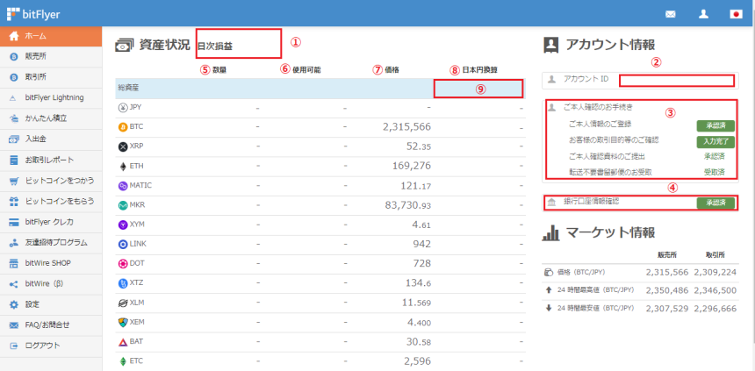755x371 pixels.
Task: Click MKR price 83,730.93
Action: (408, 205)
